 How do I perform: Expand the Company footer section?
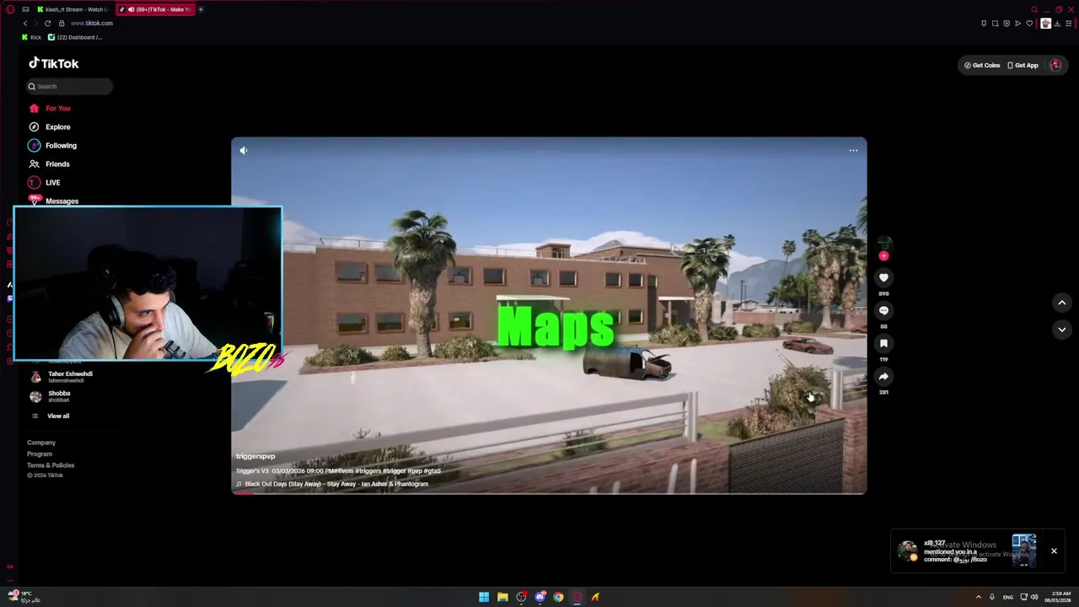pos(41,443)
